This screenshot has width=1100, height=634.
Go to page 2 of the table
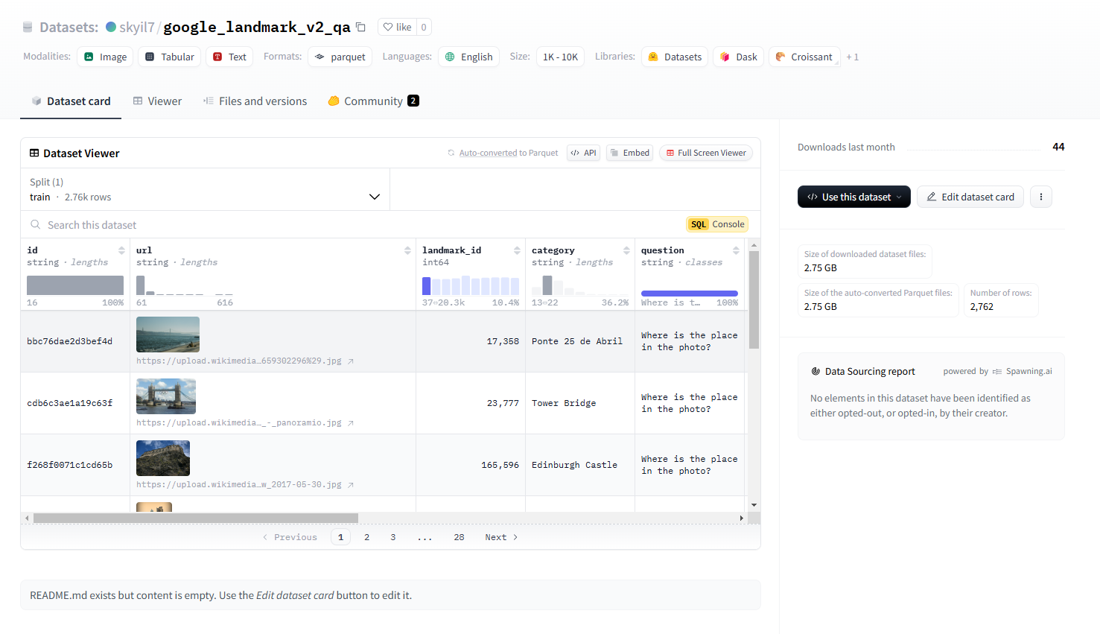[366, 537]
